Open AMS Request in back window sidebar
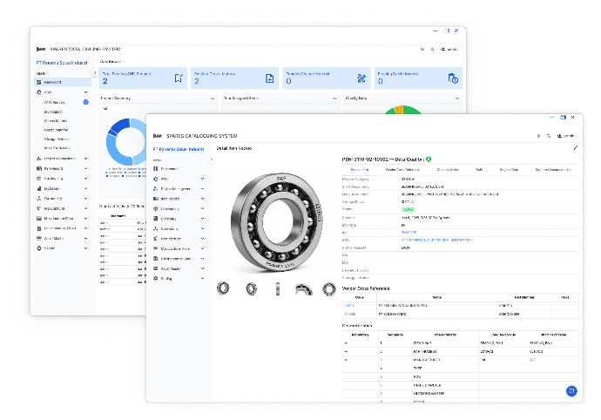 [x=55, y=103]
